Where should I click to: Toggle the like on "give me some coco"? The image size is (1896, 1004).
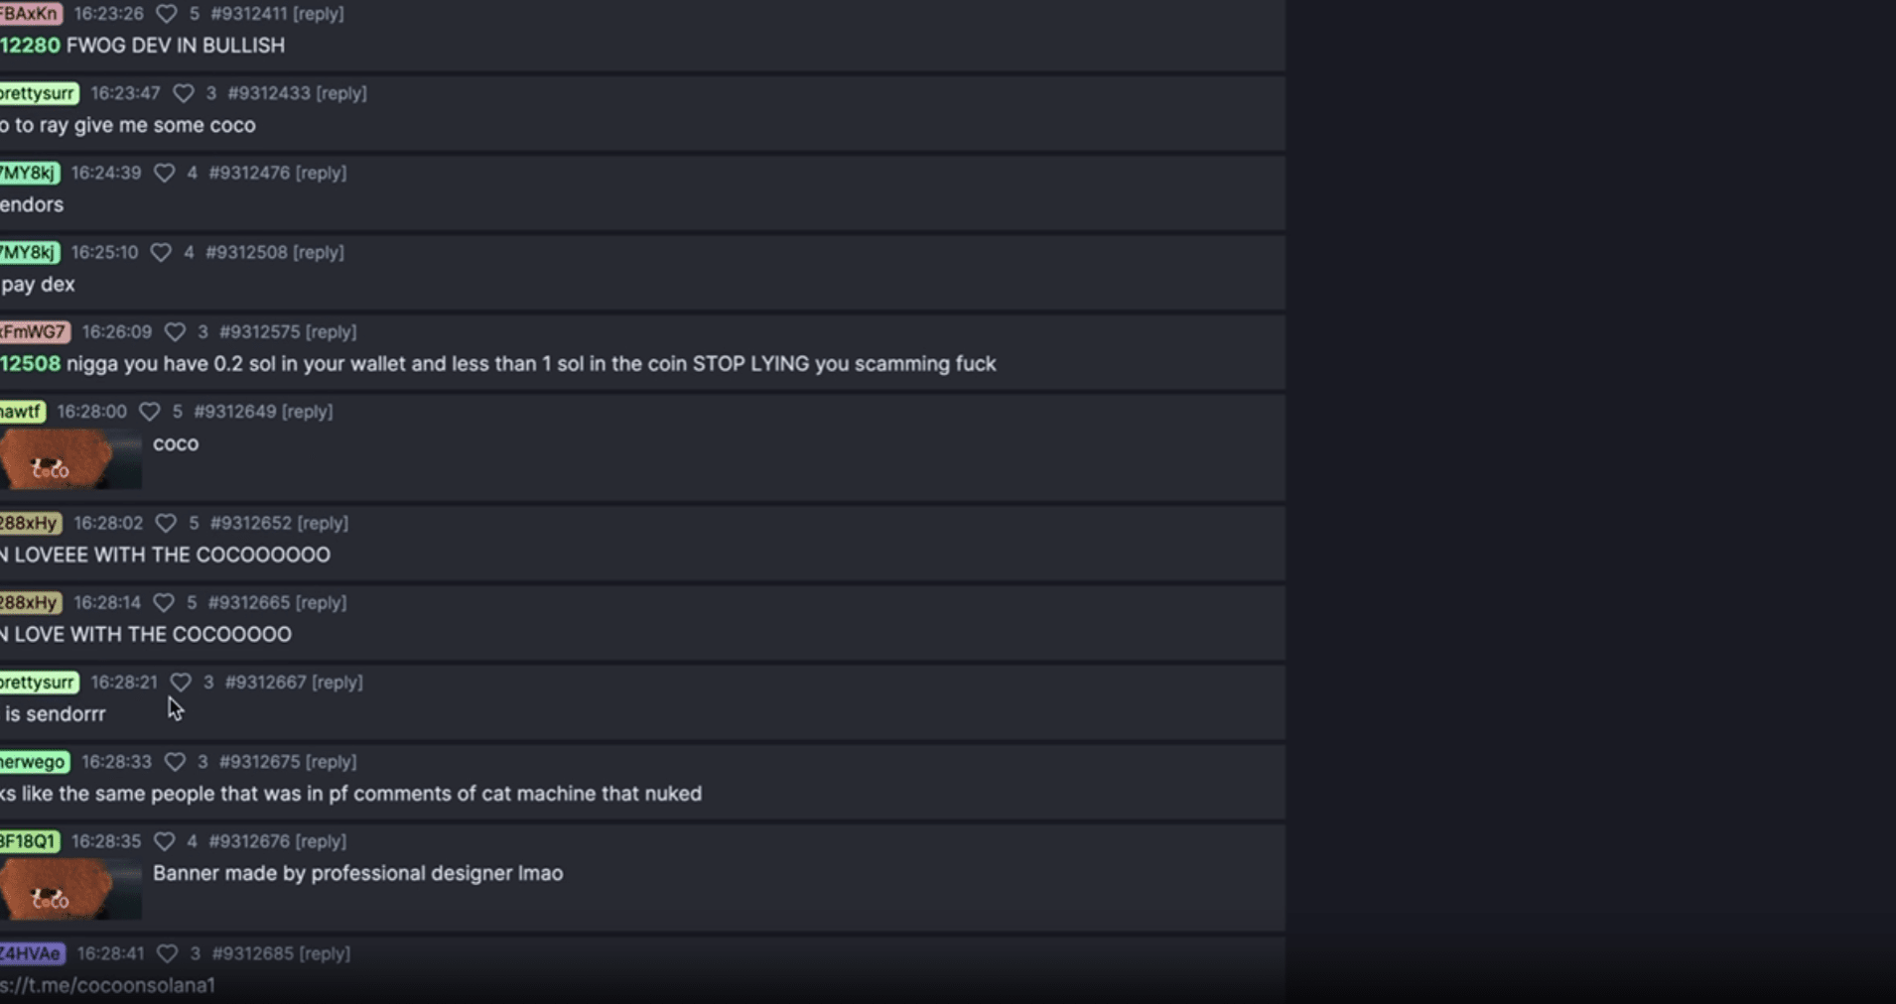pos(183,92)
